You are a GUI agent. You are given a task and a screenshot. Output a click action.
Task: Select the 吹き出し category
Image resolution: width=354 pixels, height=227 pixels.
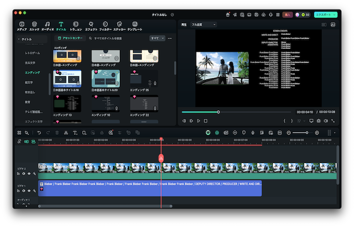[30, 92]
